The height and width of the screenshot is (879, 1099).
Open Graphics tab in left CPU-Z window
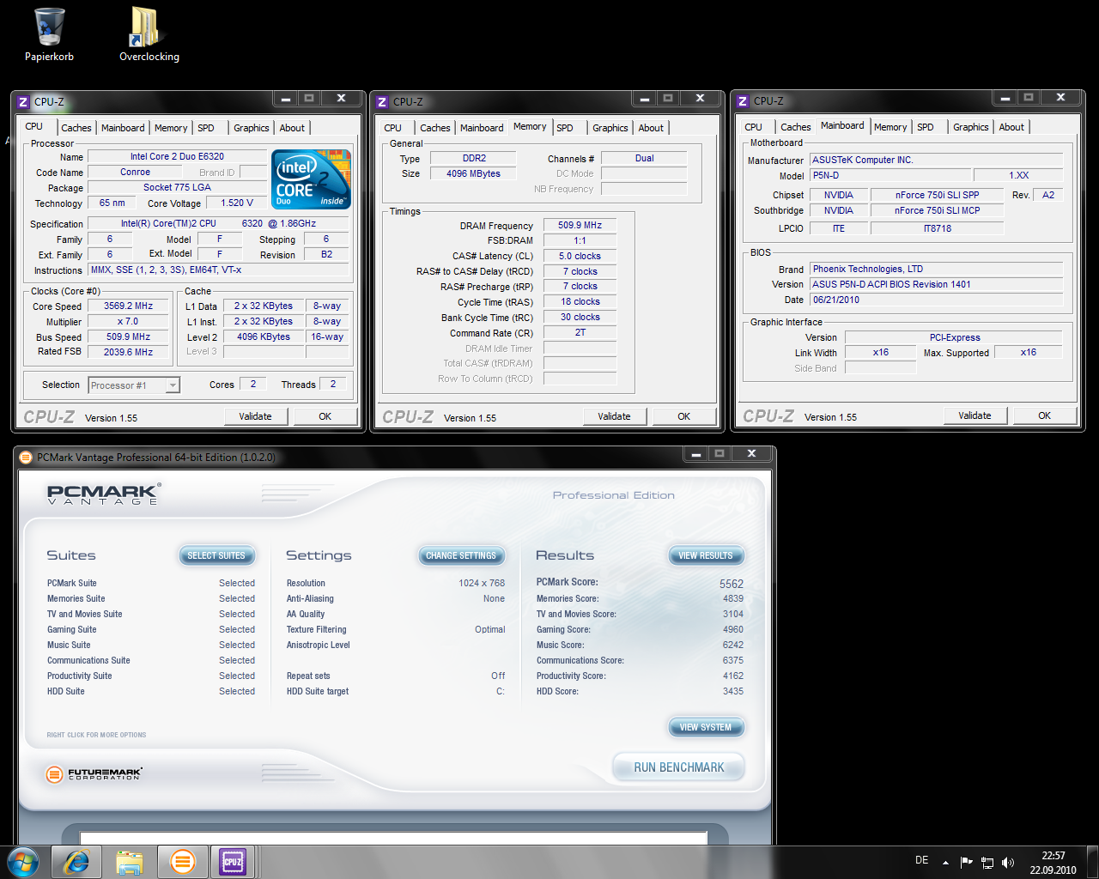point(251,128)
